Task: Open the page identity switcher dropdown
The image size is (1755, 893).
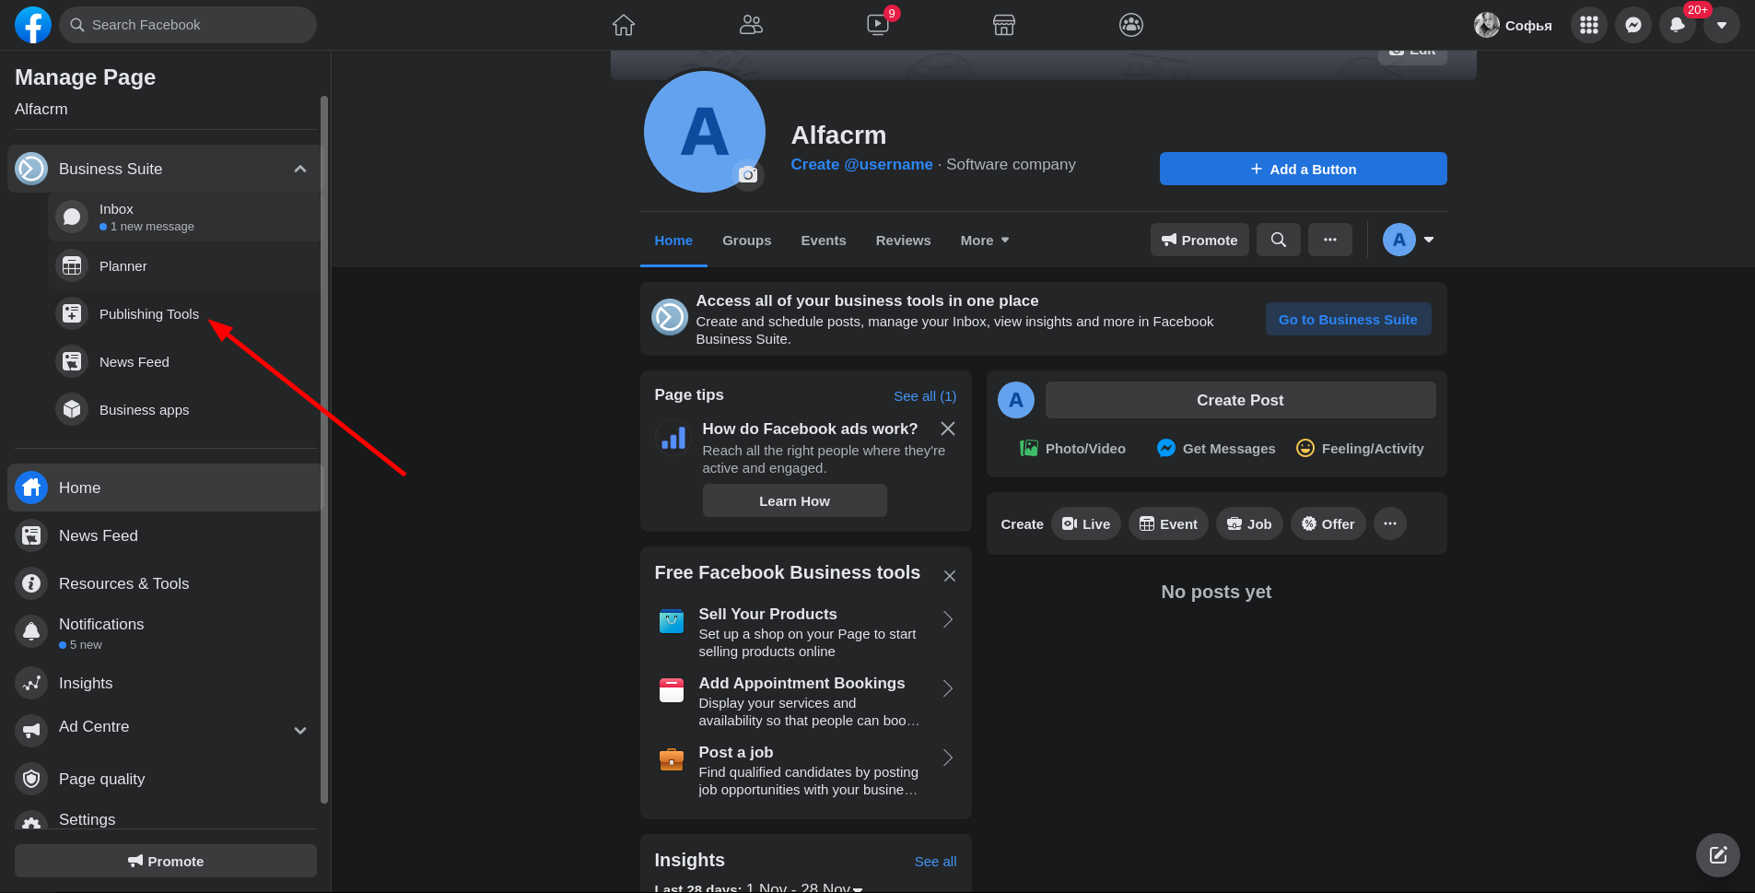Action: (x=1409, y=240)
